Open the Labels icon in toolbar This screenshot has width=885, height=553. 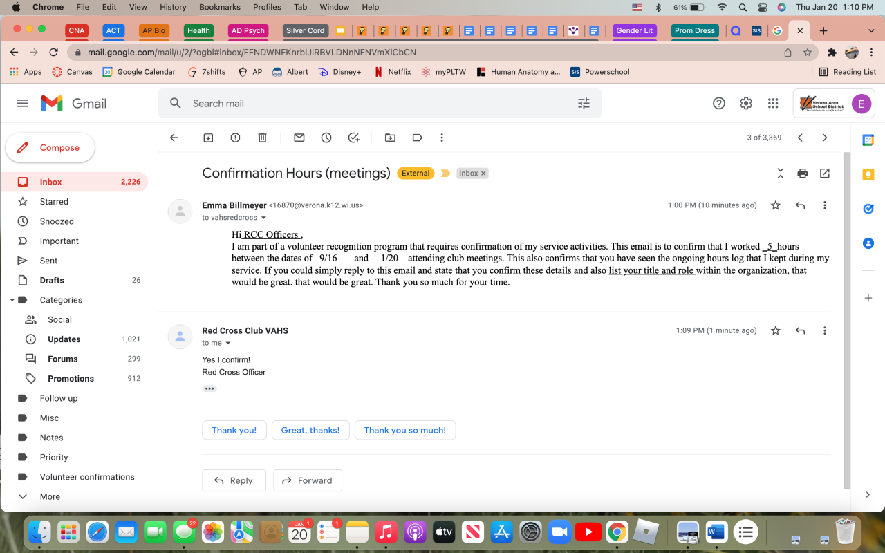tap(417, 138)
